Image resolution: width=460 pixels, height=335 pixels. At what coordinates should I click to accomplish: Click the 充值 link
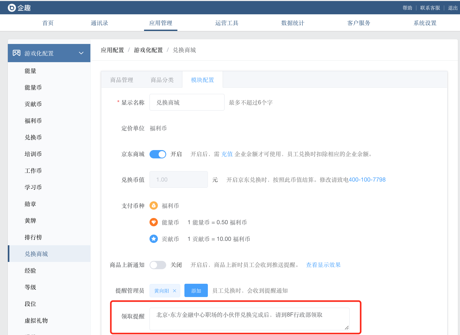click(x=227, y=154)
